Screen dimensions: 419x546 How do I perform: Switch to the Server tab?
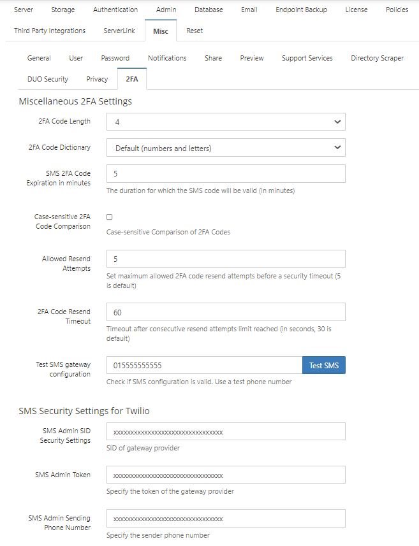(x=24, y=10)
